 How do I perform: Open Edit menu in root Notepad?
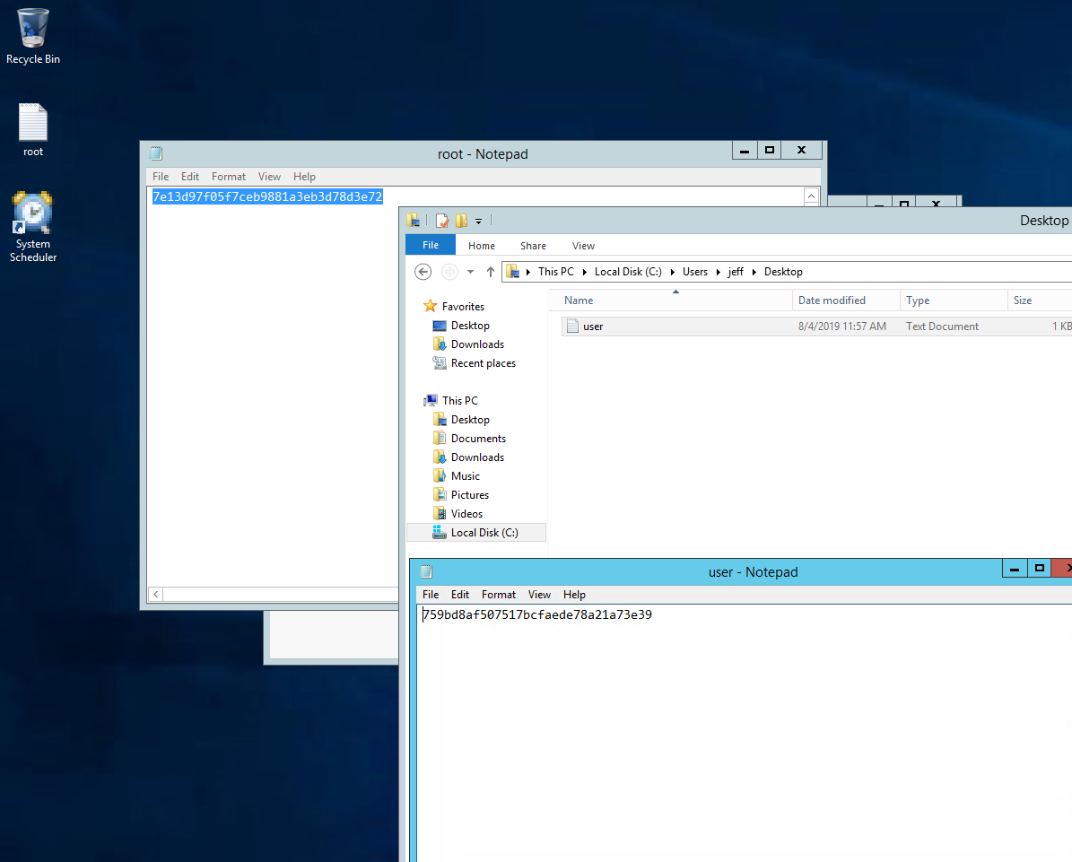click(190, 177)
